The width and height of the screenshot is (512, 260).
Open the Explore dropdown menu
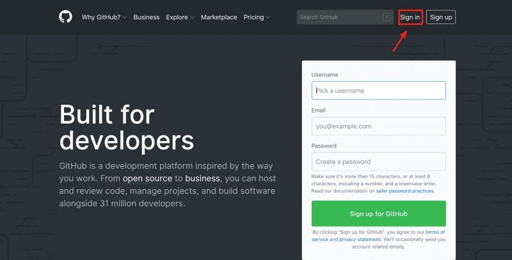pyautogui.click(x=180, y=17)
